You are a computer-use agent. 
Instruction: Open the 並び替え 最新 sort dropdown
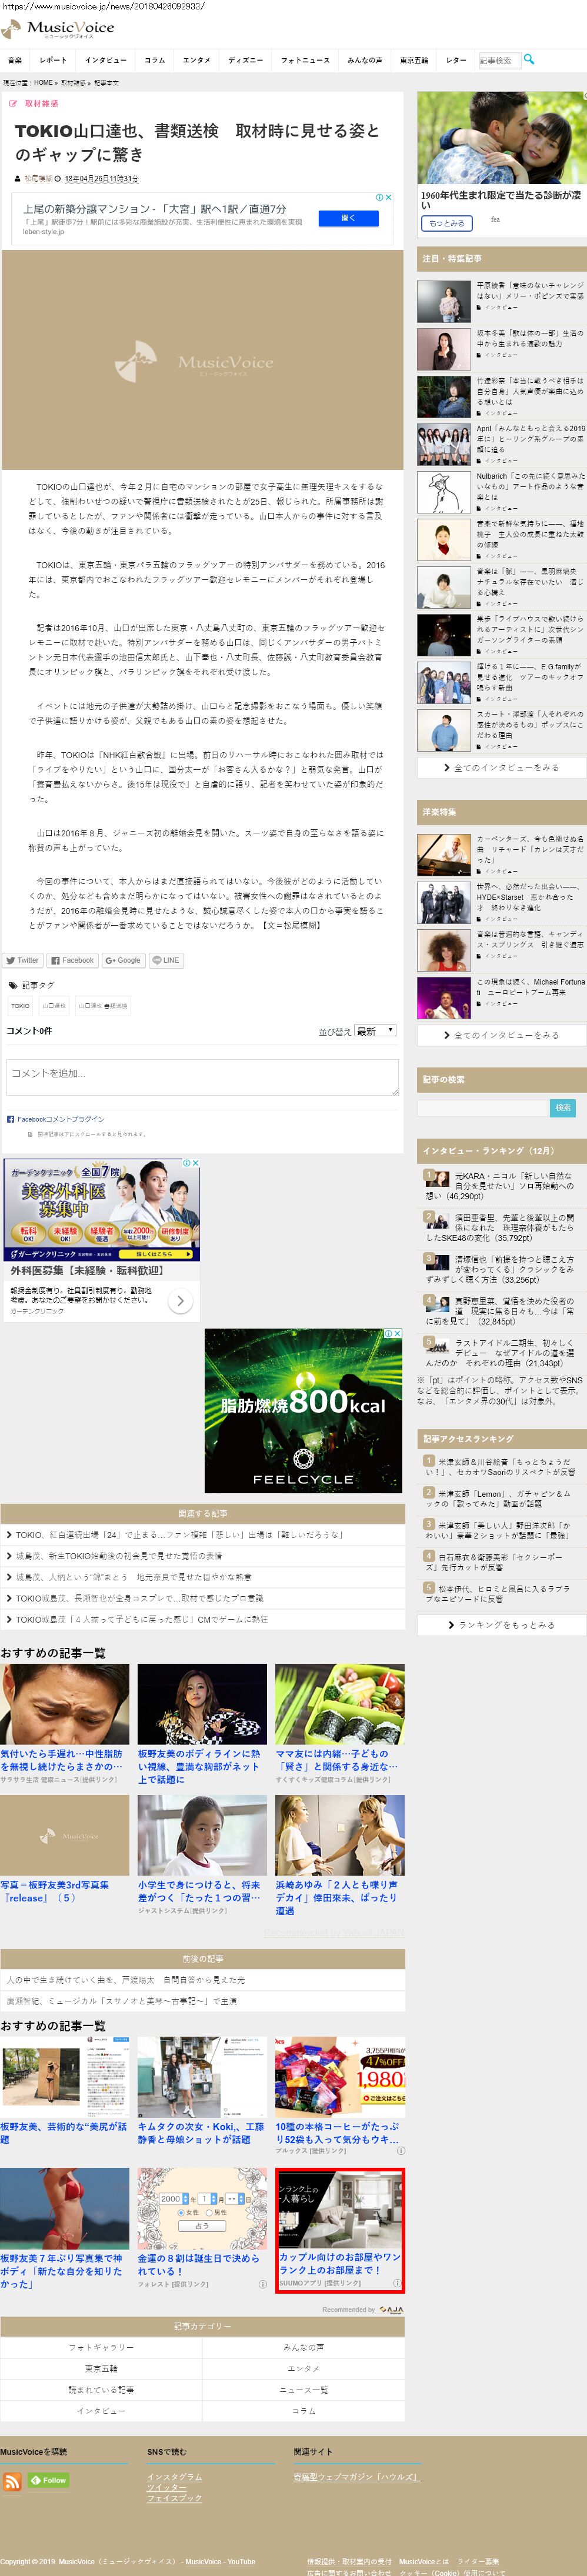375,1030
